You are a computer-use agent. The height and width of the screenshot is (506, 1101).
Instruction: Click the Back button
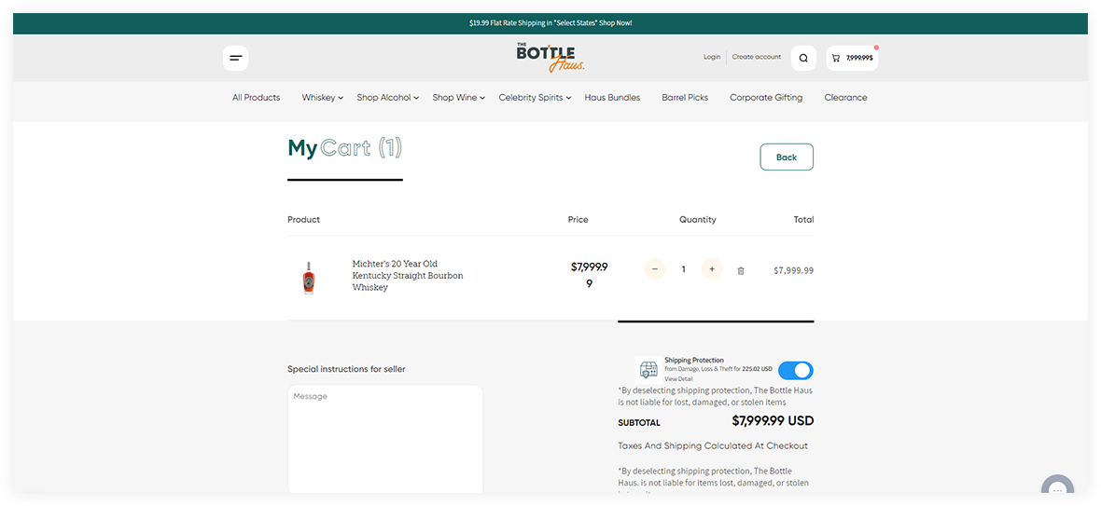tap(787, 157)
